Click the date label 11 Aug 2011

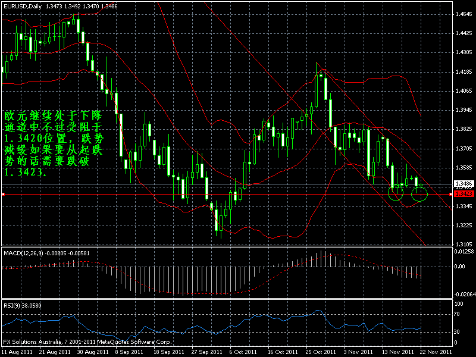click(x=17, y=352)
